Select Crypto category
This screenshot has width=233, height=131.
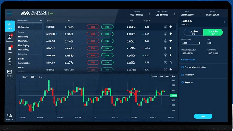click(x=21, y=67)
